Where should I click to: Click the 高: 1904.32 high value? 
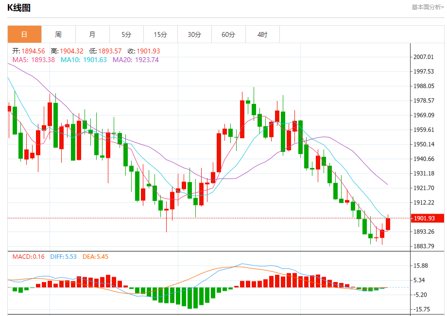pos(67,51)
